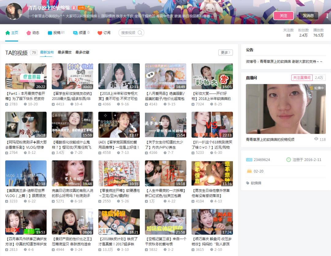Screen dimensions: 331x256
Task: Click the birthday cake icon next to 02-20
Action: coord(249,171)
